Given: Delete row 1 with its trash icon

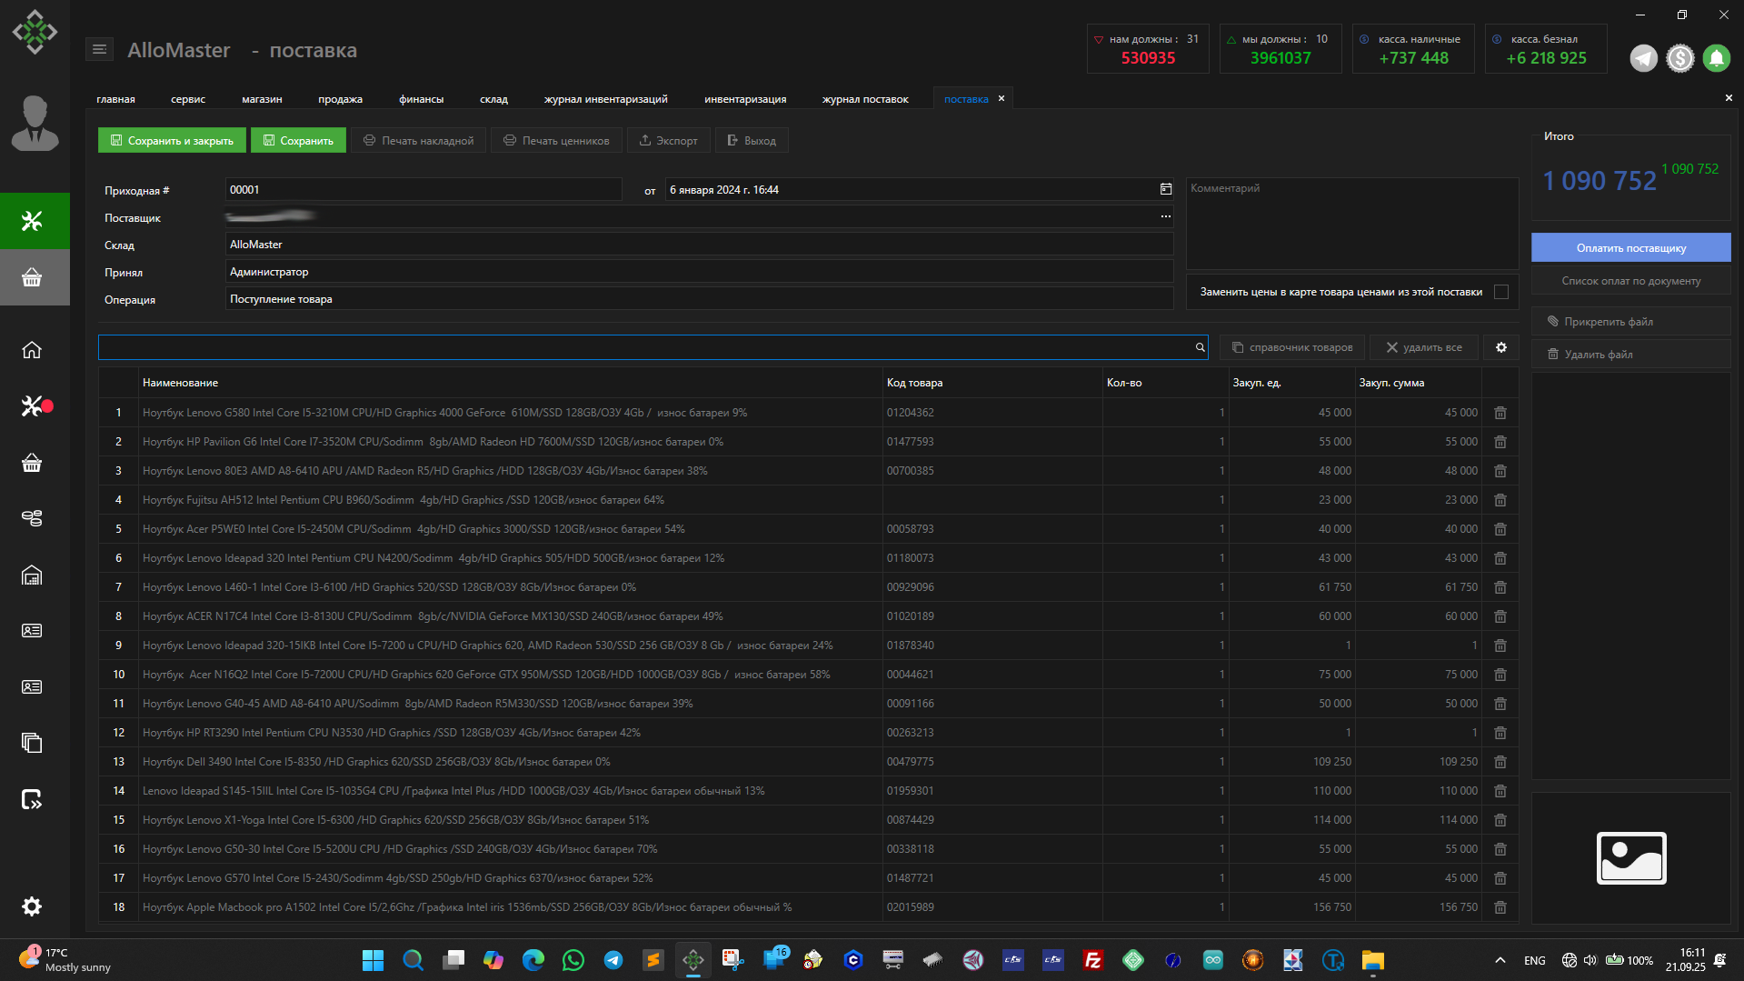Looking at the screenshot, I should [x=1500, y=413].
